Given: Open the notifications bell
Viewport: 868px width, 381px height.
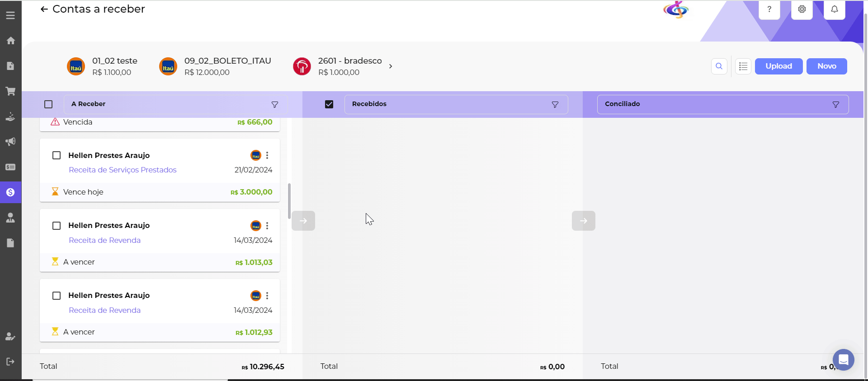Looking at the screenshot, I should coord(834,9).
